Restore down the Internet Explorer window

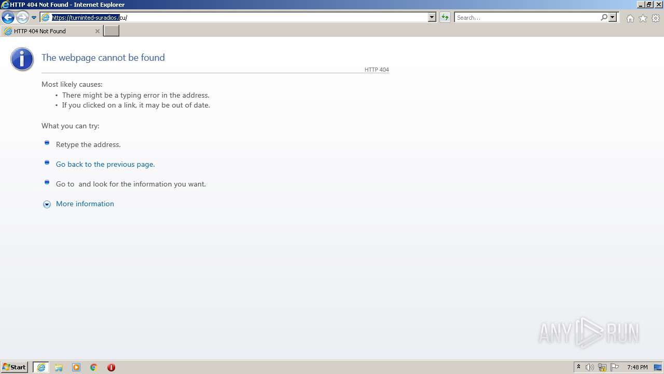(649, 5)
